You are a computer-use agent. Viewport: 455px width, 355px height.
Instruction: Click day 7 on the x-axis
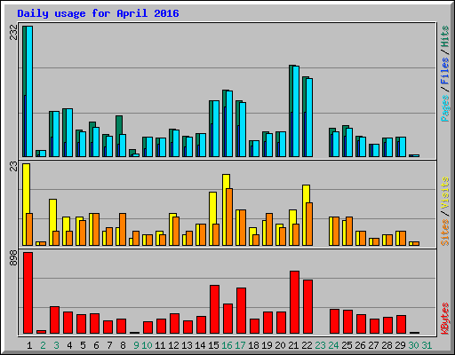click(x=109, y=345)
